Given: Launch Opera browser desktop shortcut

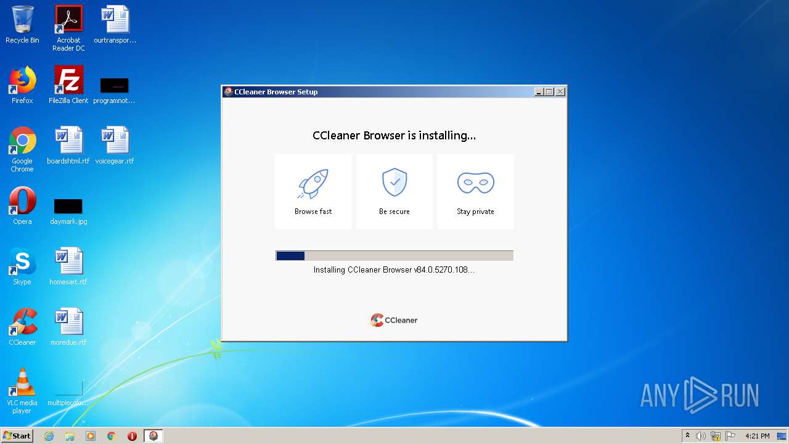Looking at the screenshot, I should 22,206.
